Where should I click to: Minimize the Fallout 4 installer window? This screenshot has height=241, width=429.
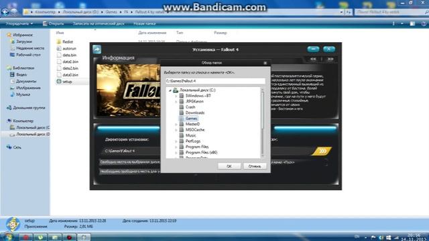click(313, 49)
